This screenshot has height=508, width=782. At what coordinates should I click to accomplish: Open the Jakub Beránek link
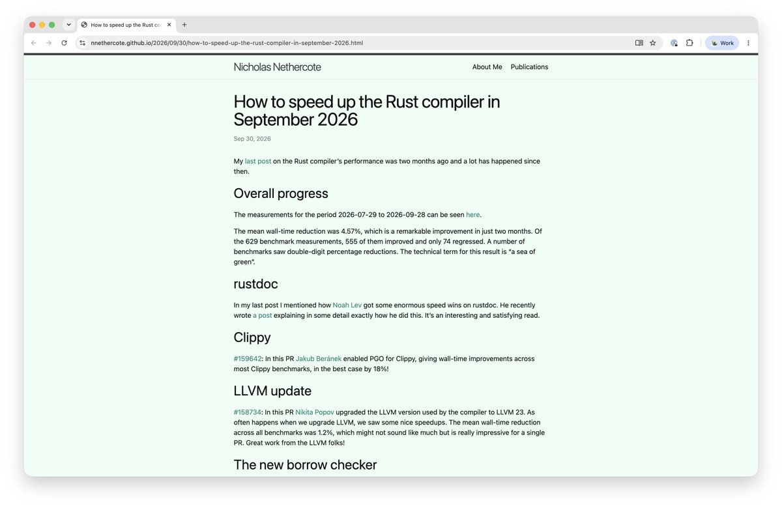click(319, 359)
